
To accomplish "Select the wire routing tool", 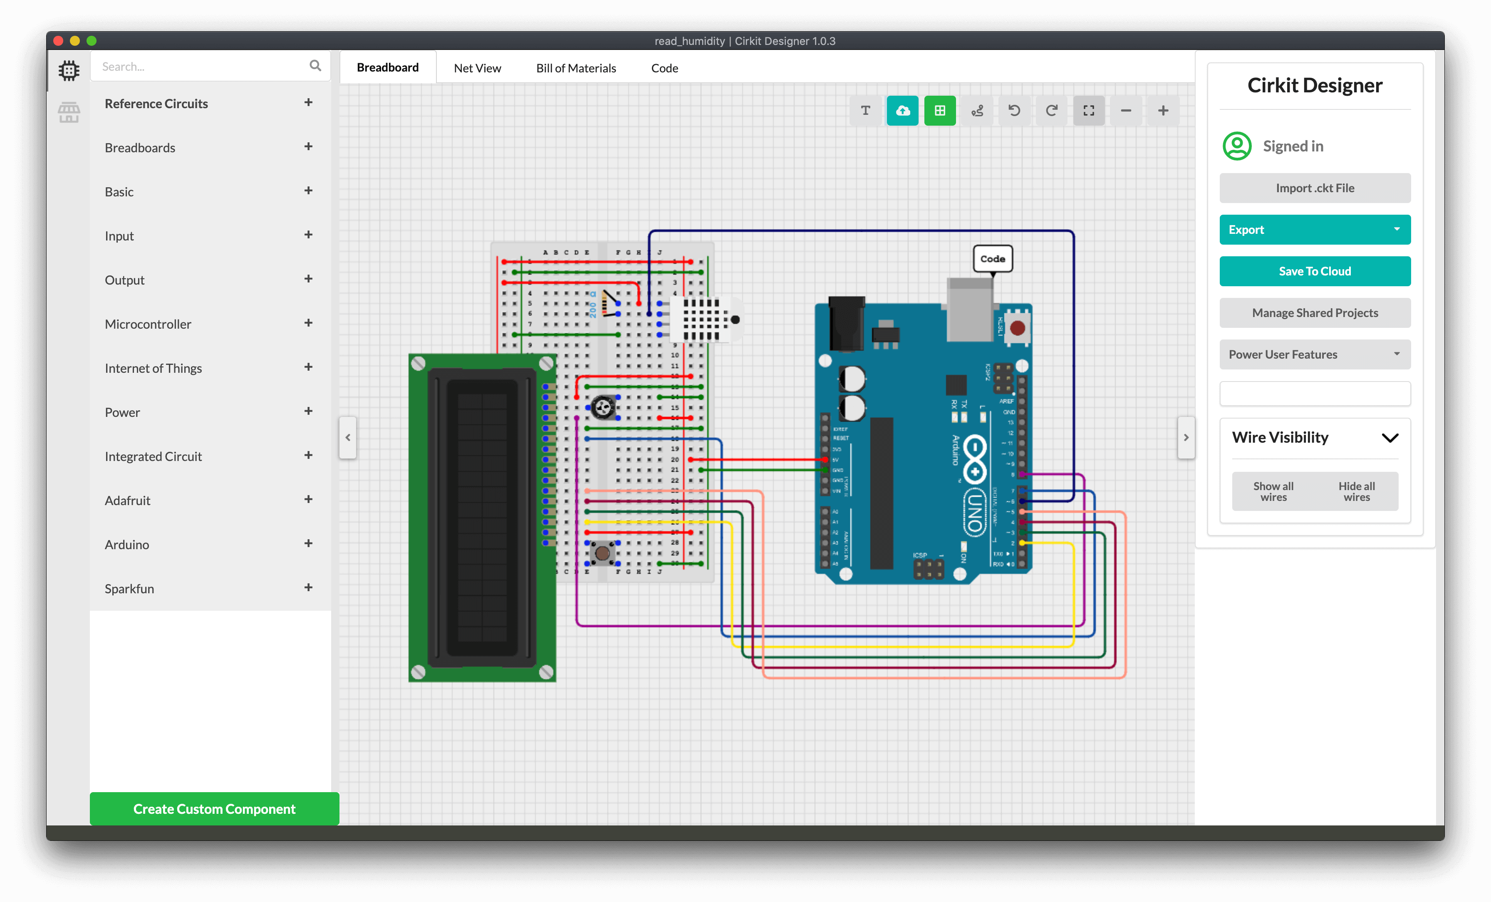I will (977, 110).
